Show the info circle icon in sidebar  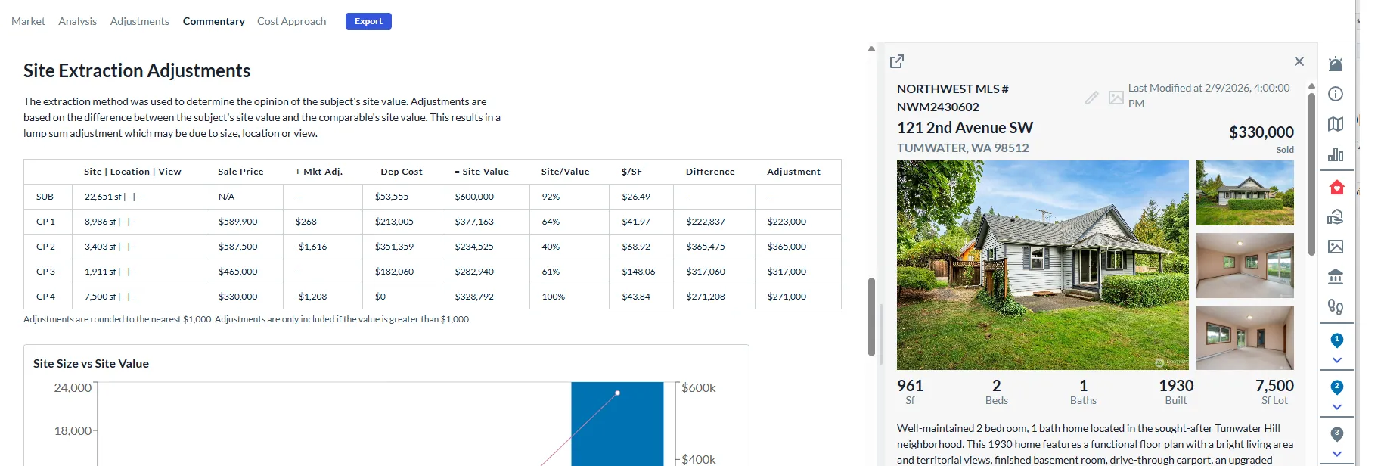coord(1336,94)
